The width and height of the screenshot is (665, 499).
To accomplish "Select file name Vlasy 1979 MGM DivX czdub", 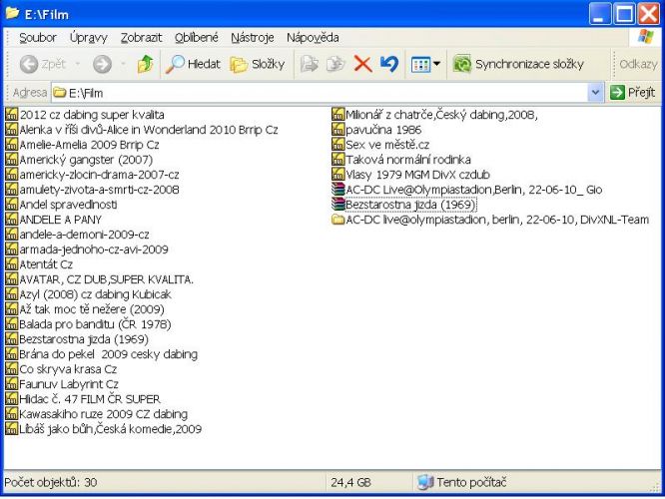I will pos(418,175).
